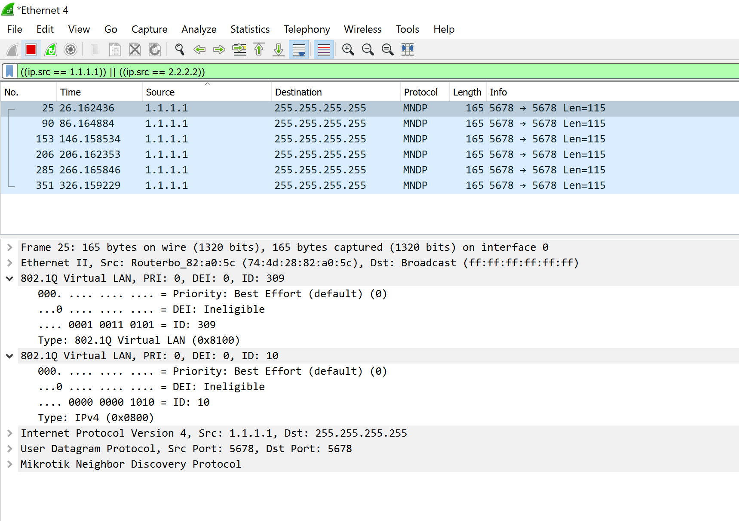Expand User Datagram Protocol details
The image size is (739, 521).
click(9, 449)
